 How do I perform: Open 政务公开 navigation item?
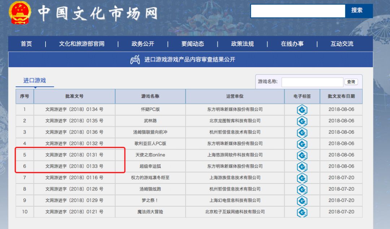[143, 44]
